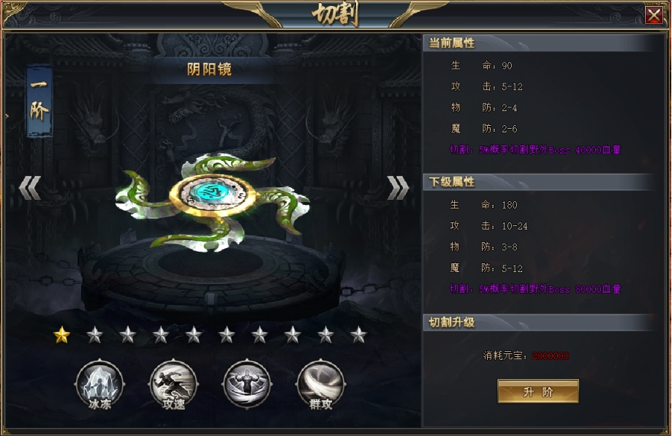Click the unlabeled warrior aura skill icon
The image size is (672, 436).
point(247,385)
